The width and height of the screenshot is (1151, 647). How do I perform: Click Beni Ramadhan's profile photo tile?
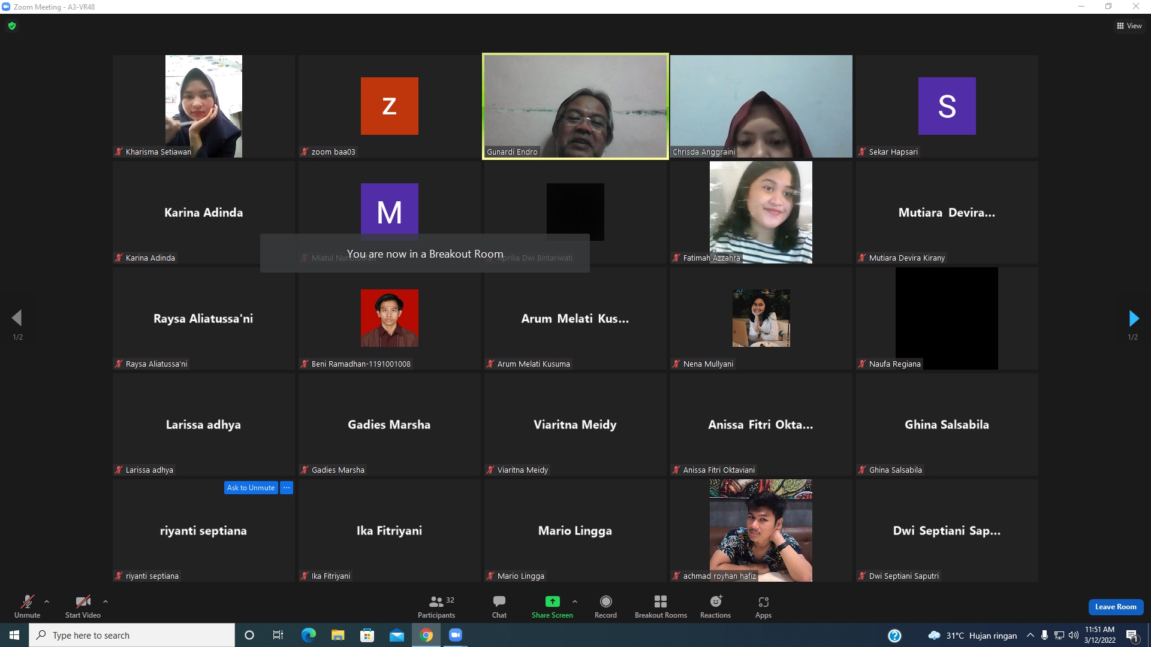390,318
